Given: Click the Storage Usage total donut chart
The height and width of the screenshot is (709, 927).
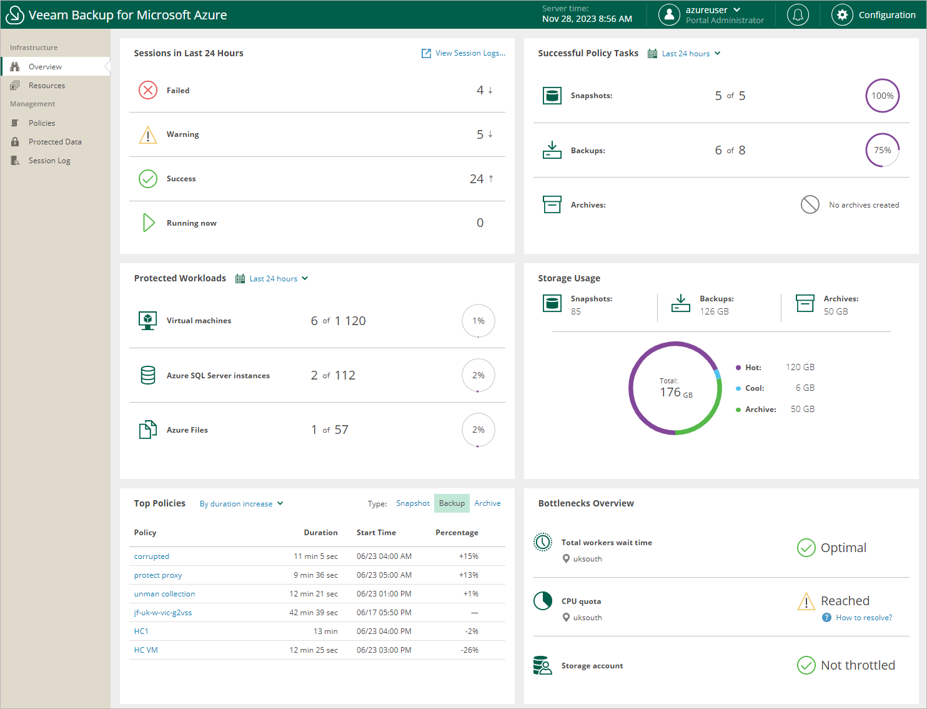Looking at the screenshot, I should tap(675, 388).
